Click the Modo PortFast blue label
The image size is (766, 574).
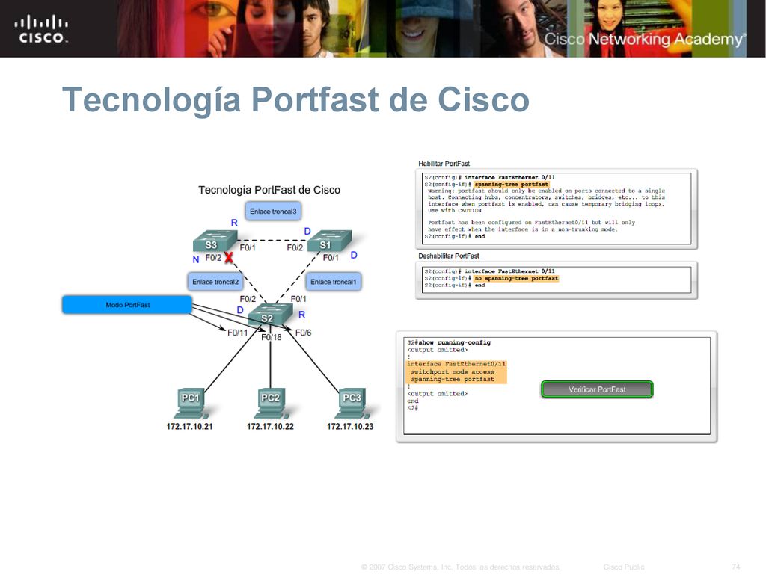click(127, 305)
